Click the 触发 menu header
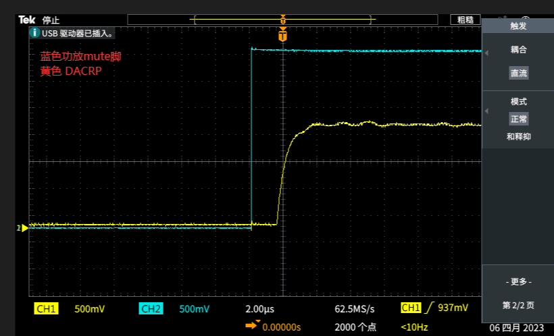The height and width of the screenshot is (336, 554). tap(518, 26)
